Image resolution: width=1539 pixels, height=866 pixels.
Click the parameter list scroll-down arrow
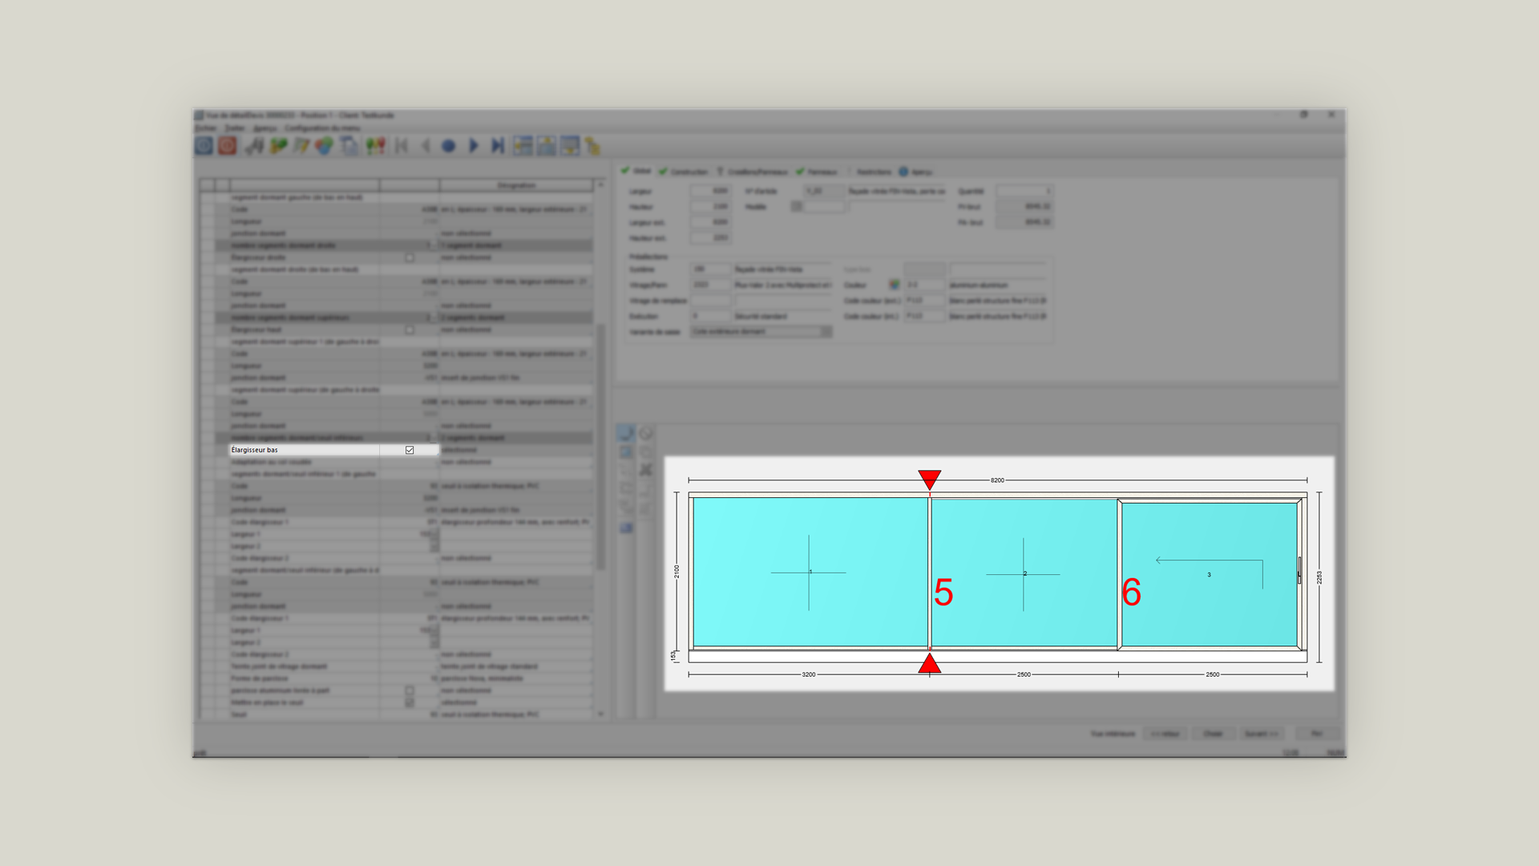click(x=600, y=714)
